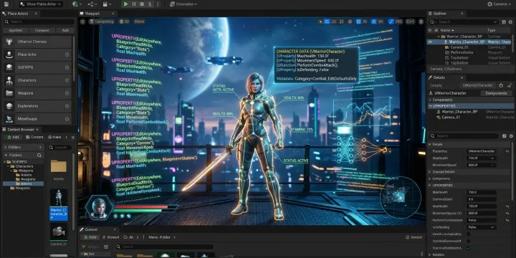Expand the Channel Details section
Viewport: 516px width, 258px height.
click(x=430, y=172)
